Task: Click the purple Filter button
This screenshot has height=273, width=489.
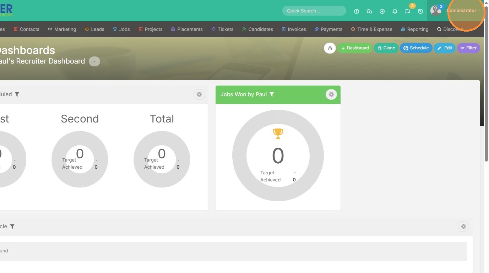Action: click(x=468, y=48)
